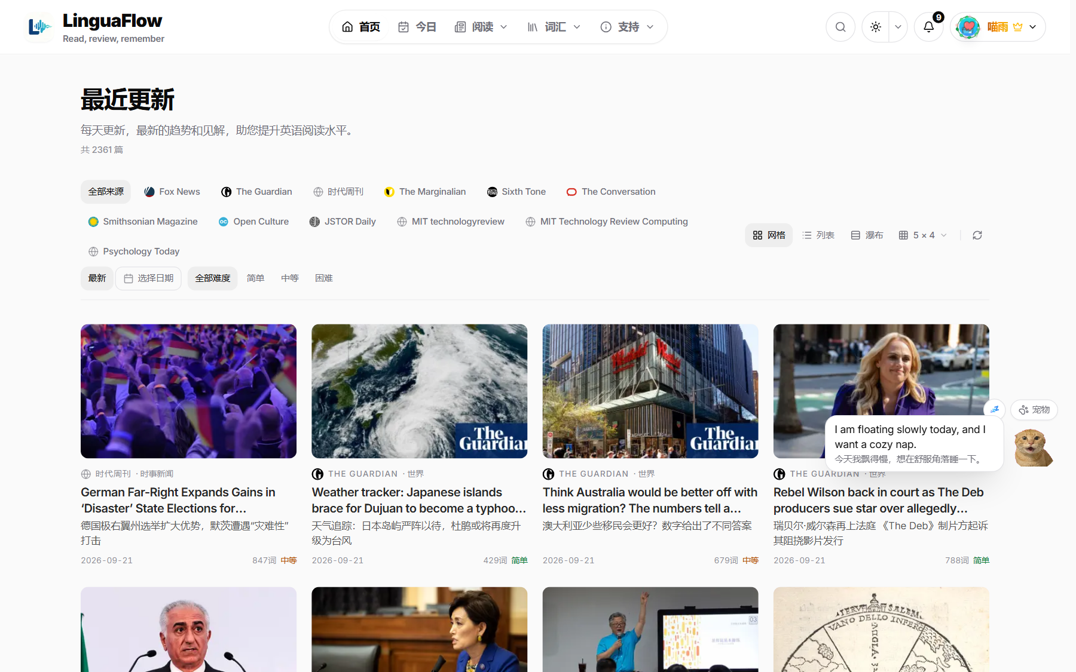Click the 共 2361 篇 article count

[102, 150]
